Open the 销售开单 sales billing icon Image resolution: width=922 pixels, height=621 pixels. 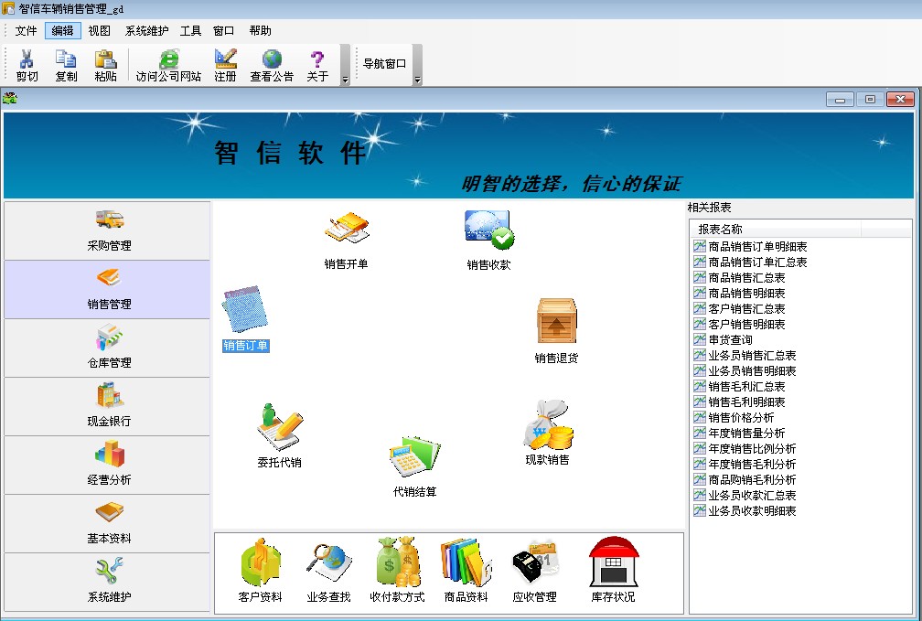pyautogui.click(x=347, y=228)
